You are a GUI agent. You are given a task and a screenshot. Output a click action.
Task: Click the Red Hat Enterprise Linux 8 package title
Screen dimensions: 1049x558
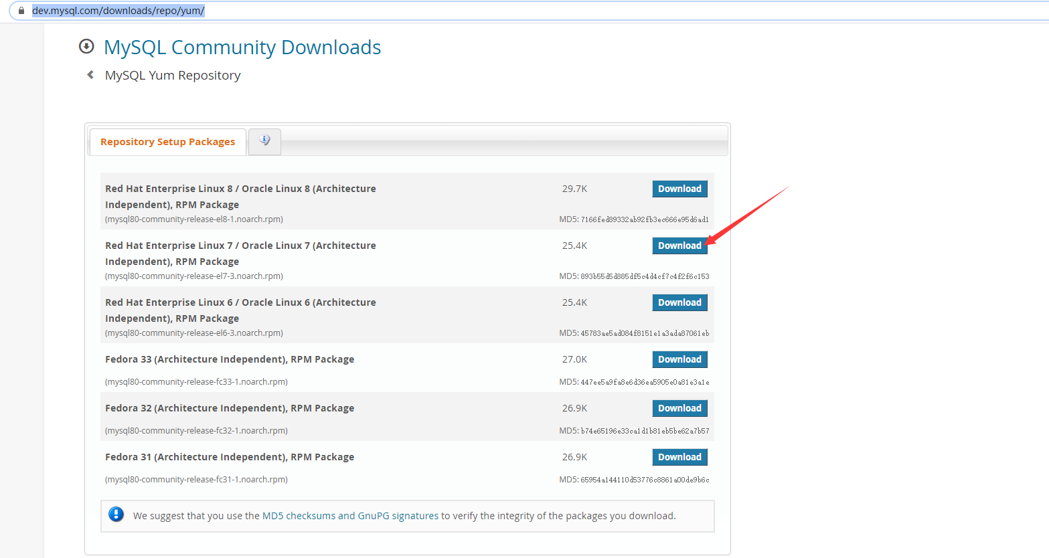point(240,197)
